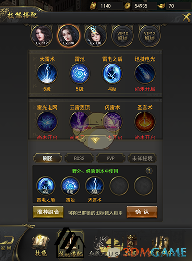Switch to the 刷怪 loadout tab
This screenshot has height=261, width=192.
[48, 158]
